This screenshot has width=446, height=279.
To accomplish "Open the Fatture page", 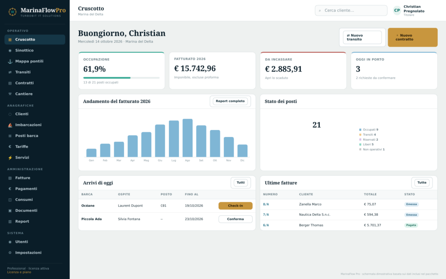I will coord(35,178).
